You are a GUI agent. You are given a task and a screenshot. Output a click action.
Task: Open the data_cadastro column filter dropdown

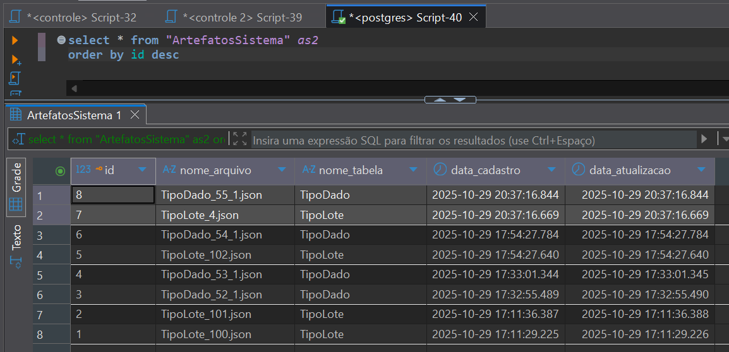coord(551,170)
